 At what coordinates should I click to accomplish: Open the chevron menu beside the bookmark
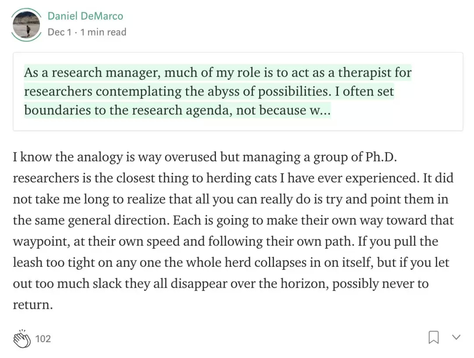tap(456, 337)
